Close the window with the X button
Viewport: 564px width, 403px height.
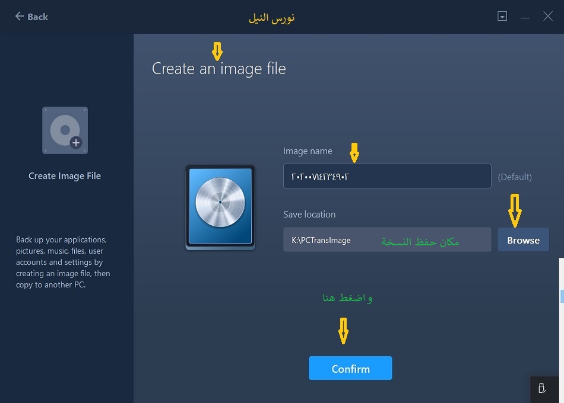[x=548, y=17]
